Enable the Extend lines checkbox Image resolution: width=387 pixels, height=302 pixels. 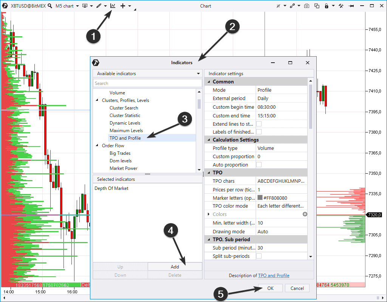pos(259,124)
